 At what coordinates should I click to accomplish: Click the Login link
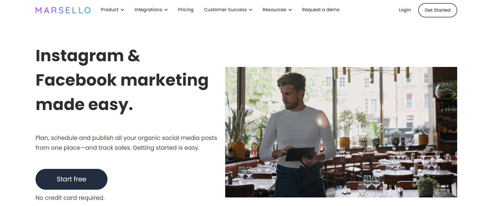point(404,10)
